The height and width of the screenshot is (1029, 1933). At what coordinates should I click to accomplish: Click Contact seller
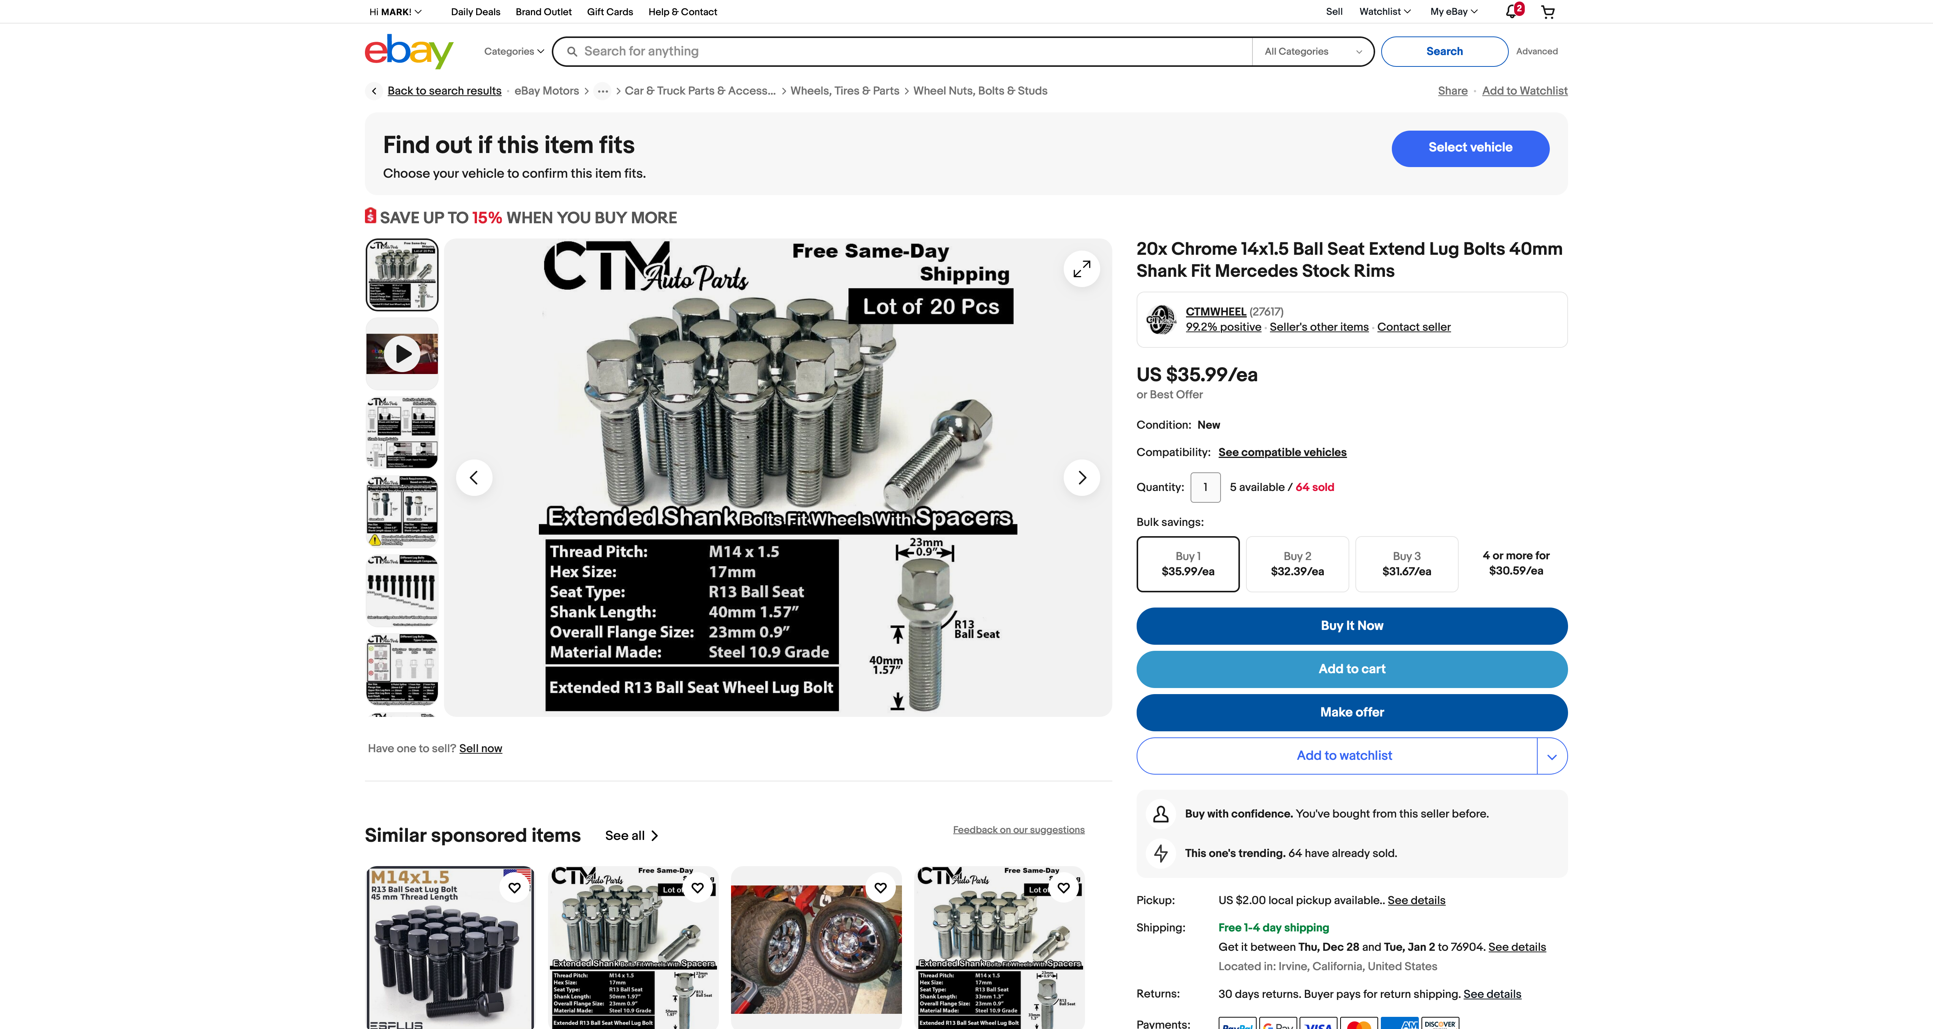1414,327
